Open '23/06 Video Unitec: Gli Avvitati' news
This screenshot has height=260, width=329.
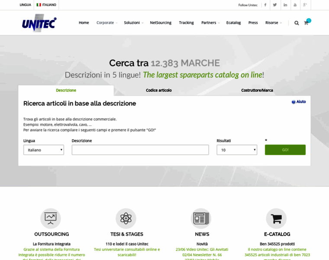(x=202, y=249)
